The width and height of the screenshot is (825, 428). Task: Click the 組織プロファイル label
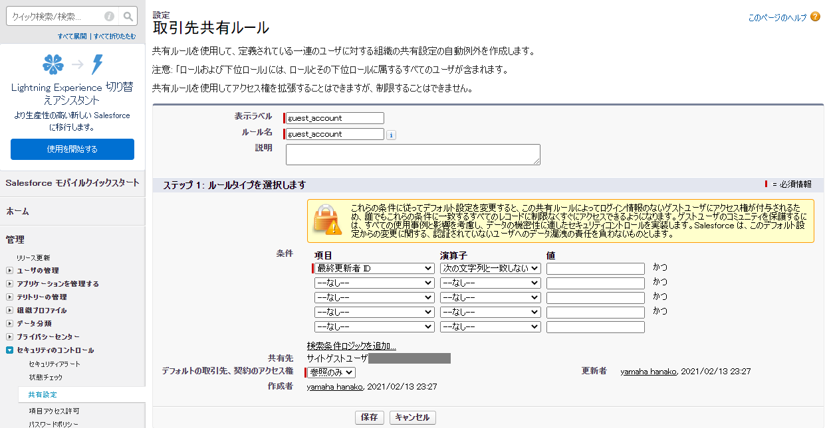[42, 311]
